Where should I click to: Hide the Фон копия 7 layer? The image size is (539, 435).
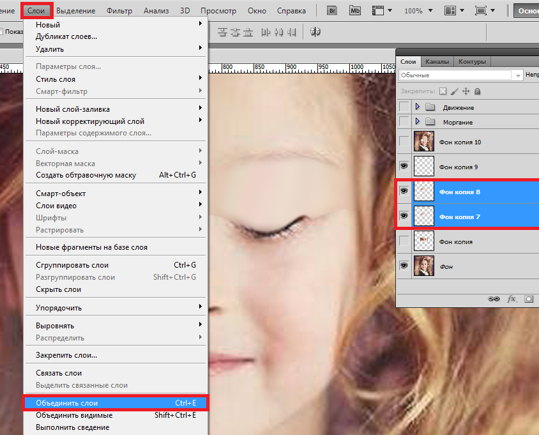coord(404,216)
